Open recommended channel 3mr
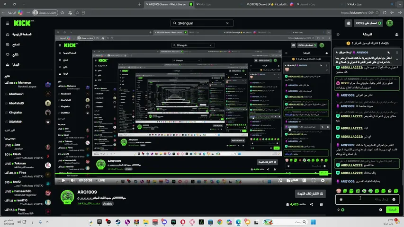 (x=27, y=147)
